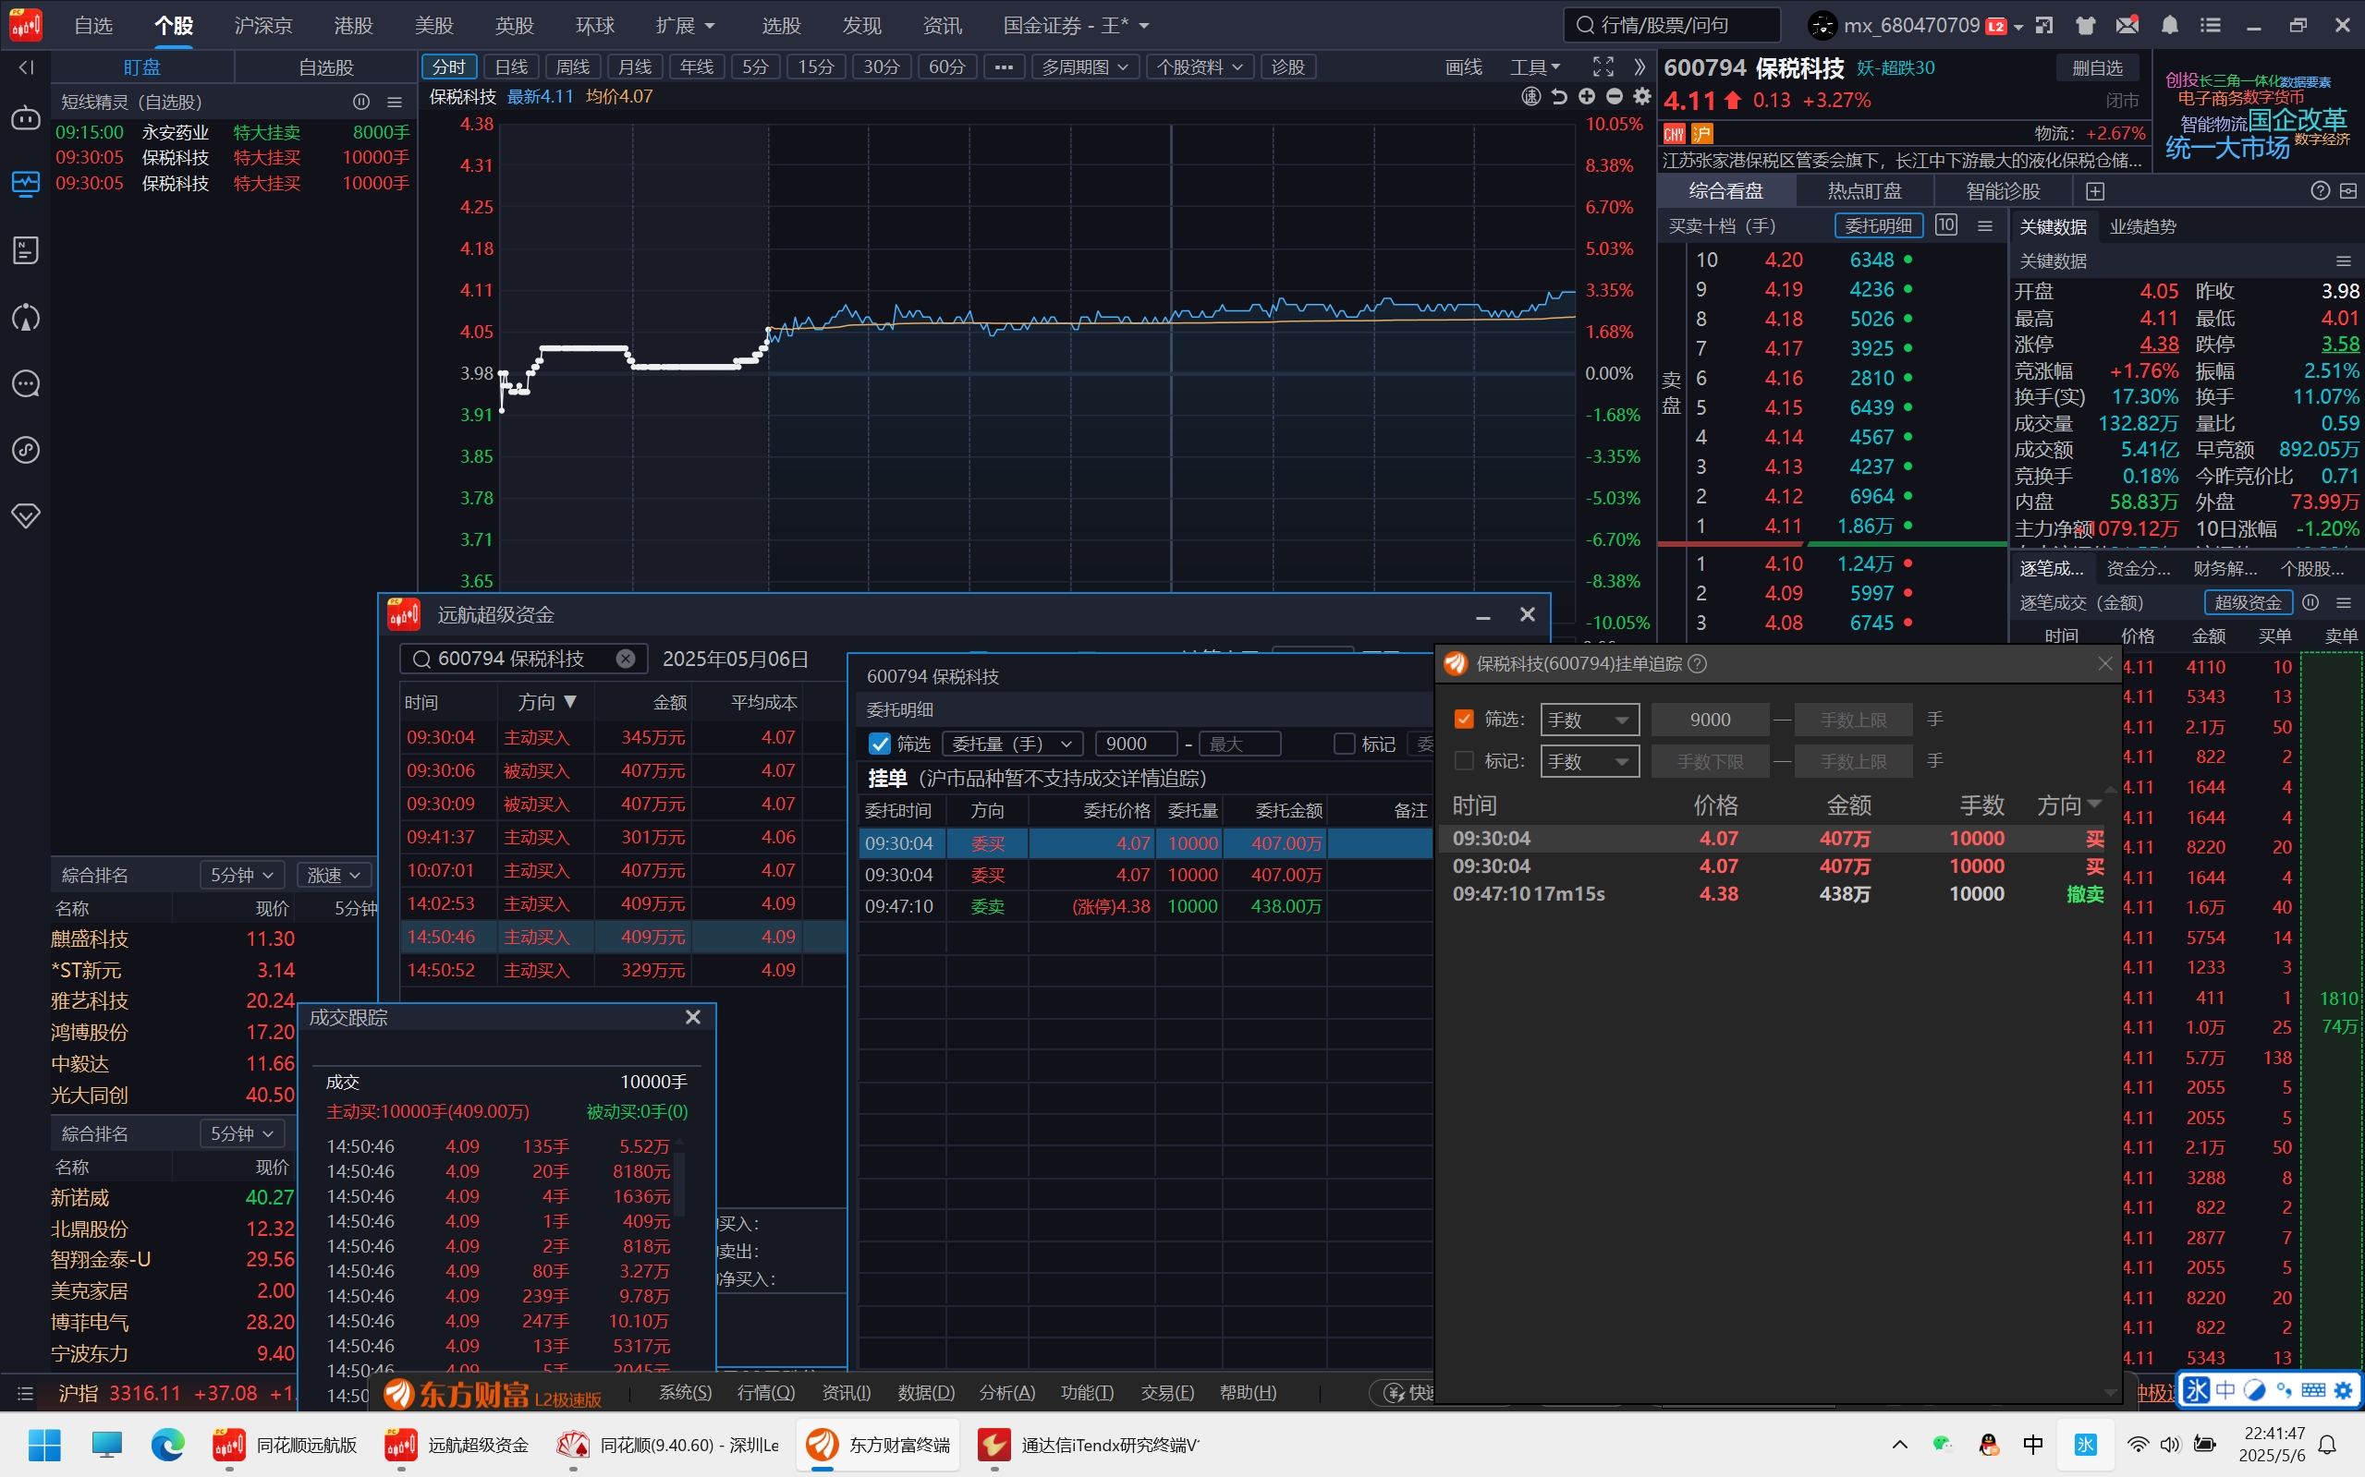Toggle the 委托明细 button in 买卖十档

(x=1878, y=225)
